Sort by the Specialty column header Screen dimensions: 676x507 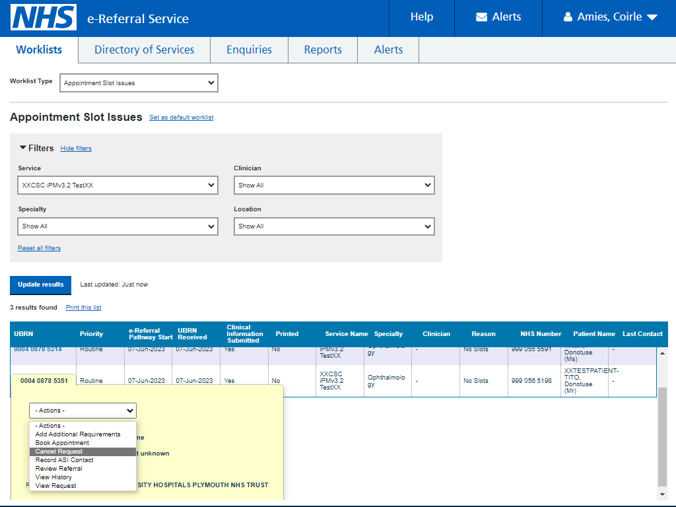388,333
